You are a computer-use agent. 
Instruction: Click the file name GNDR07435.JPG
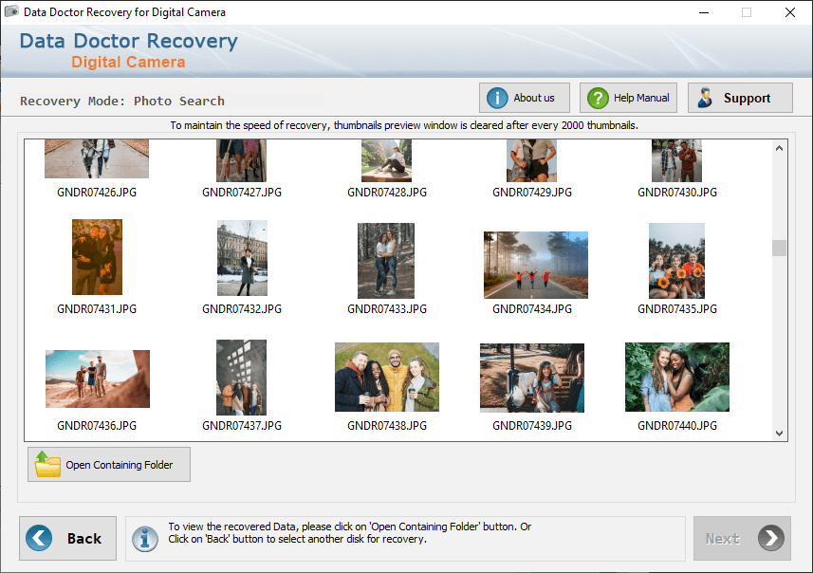pyautogui.click(x=677, y=309)
